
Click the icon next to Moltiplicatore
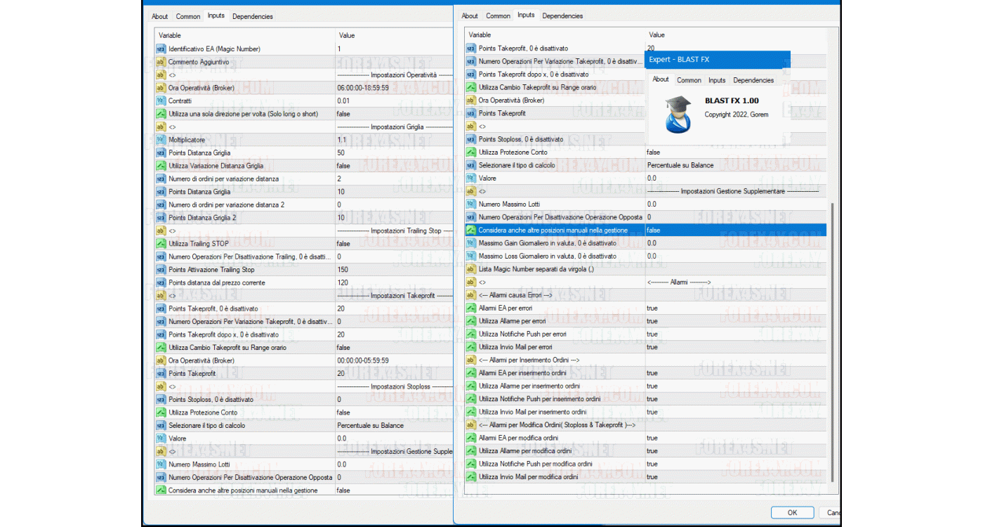click(x=160, y=140)
